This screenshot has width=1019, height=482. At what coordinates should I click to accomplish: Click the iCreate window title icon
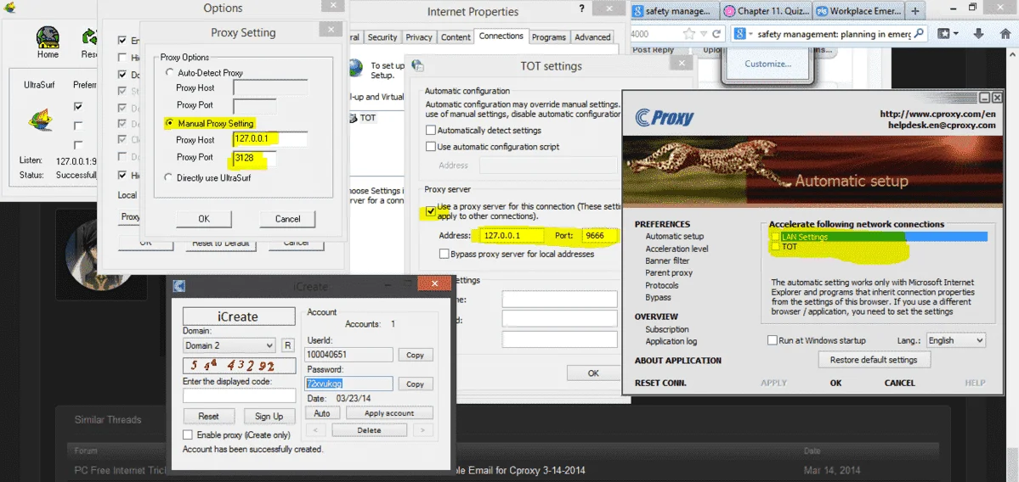pos(180,285)
